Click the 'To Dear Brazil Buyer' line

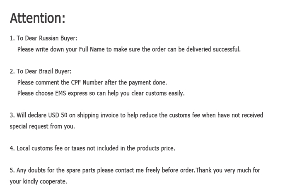point(41,71)
